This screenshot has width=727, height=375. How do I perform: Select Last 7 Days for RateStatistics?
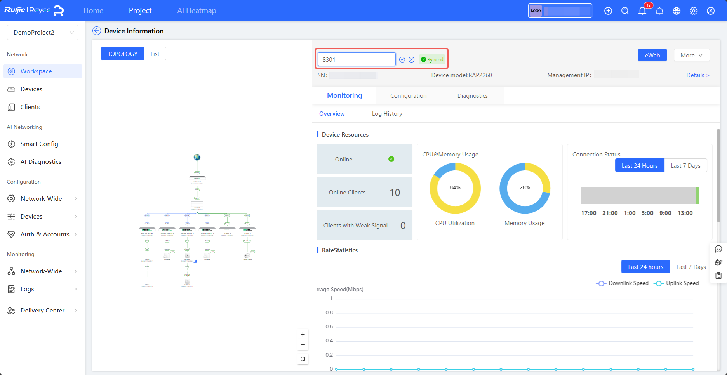[x=690, y=267]
